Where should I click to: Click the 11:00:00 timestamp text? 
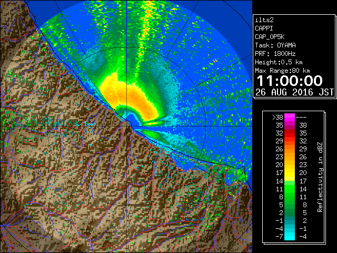[290, 81]
